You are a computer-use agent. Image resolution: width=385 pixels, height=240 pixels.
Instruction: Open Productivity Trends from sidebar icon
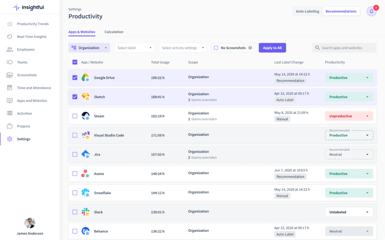10,24
